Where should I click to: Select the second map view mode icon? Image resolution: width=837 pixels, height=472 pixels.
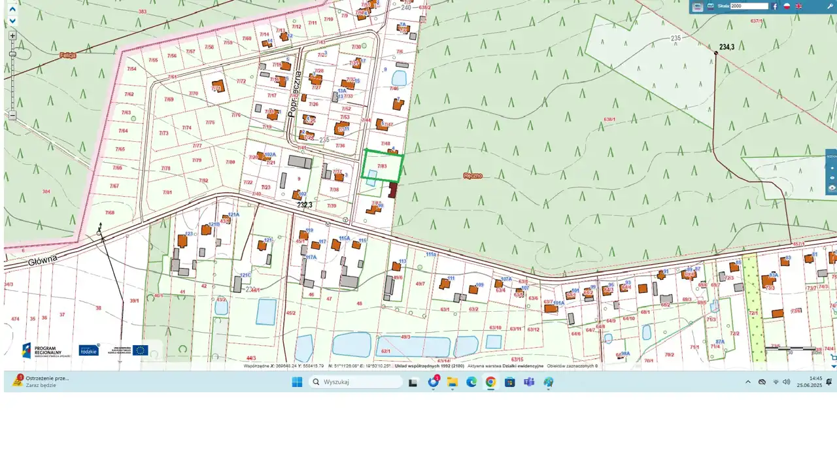(710, 7)
